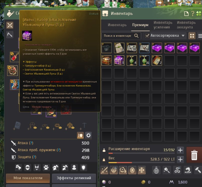Open the Инвентарь аккаунта tab
This screenshot has width=202, height=187.
click(x=186, y=25)
